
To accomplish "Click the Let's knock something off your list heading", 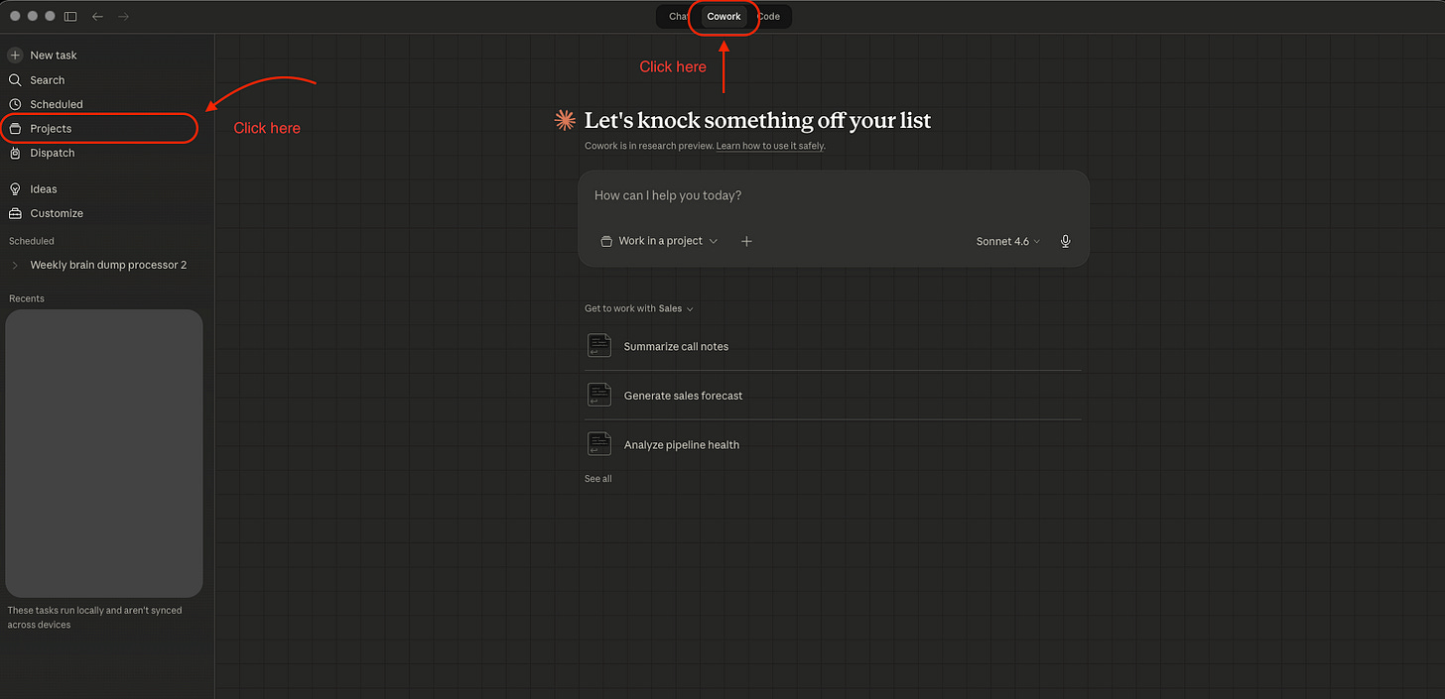I will [x=757, y=121].
